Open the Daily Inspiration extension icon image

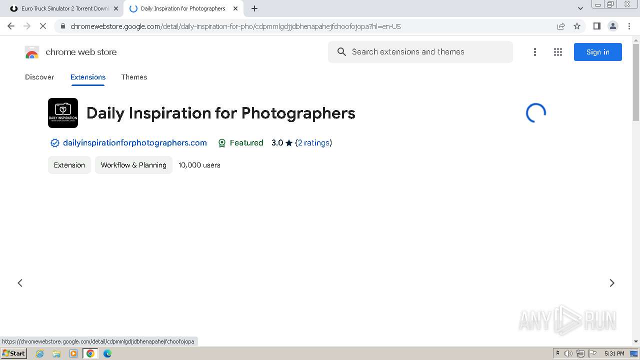click(63, 113)
